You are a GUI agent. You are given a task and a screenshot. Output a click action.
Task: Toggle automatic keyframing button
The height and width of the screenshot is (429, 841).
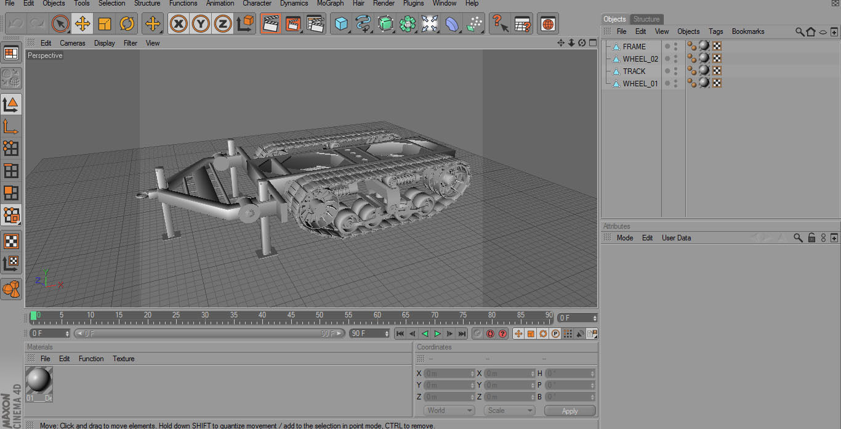coord(490,333)
